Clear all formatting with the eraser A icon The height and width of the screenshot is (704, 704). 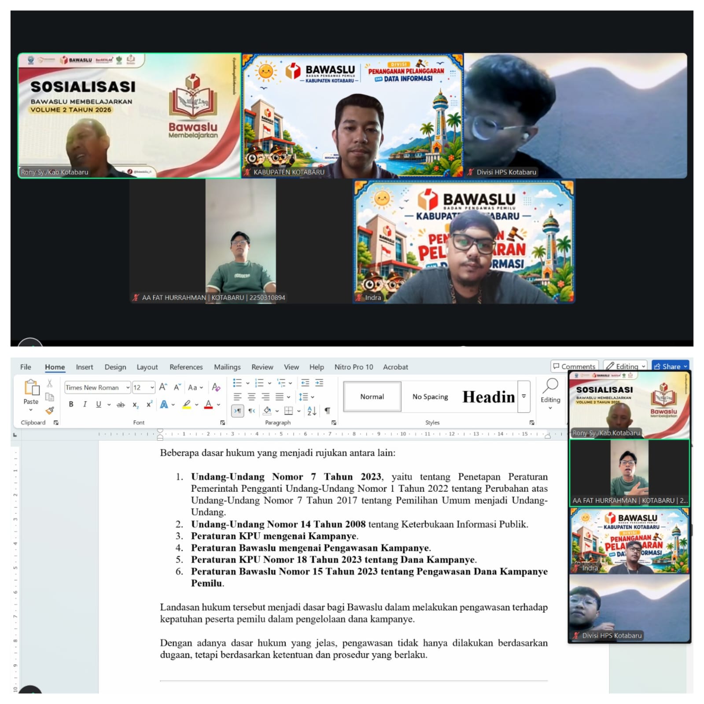(216, 387)
